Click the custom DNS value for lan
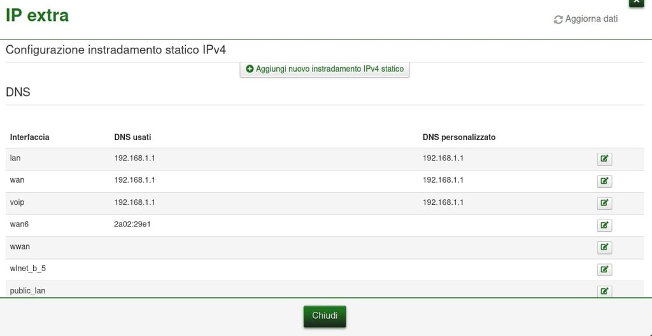 pyautogui.click(x=443, y=158)
